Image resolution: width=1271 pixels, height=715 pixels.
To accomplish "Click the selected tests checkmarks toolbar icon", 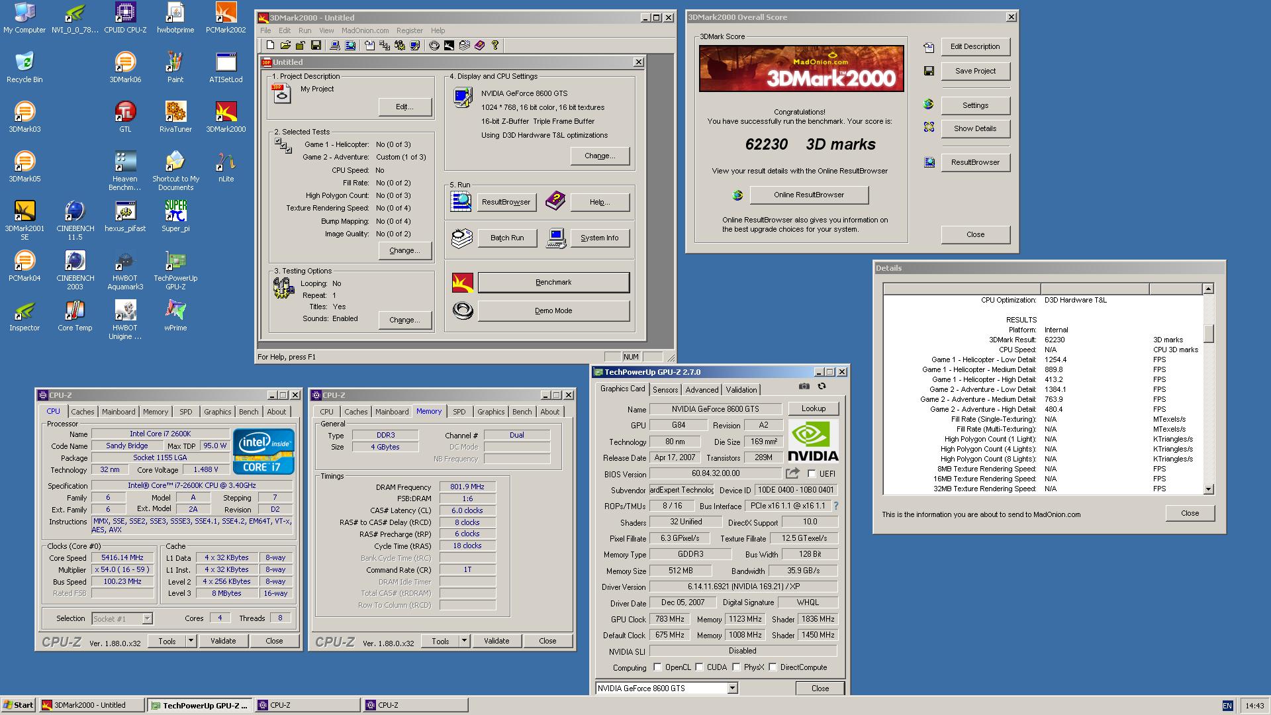I will [385, 45].
